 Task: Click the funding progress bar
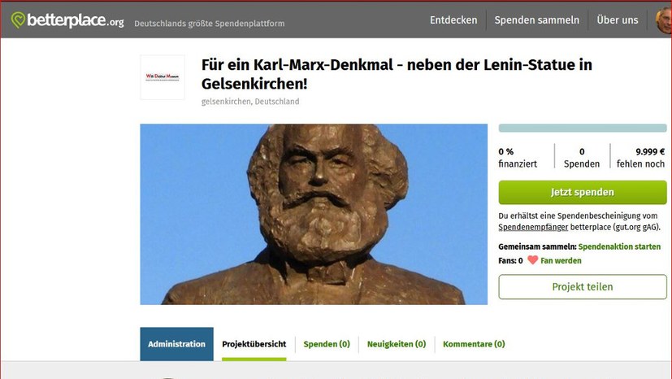coord(583,128)
